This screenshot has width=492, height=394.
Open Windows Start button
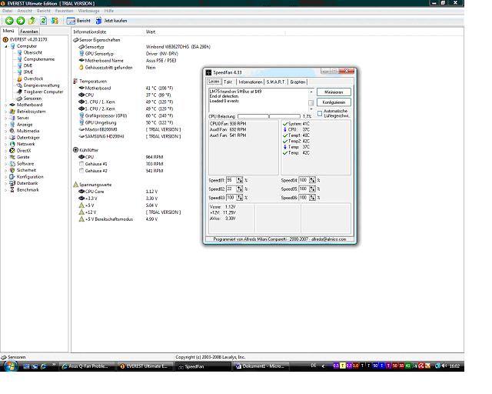(10, 366)
